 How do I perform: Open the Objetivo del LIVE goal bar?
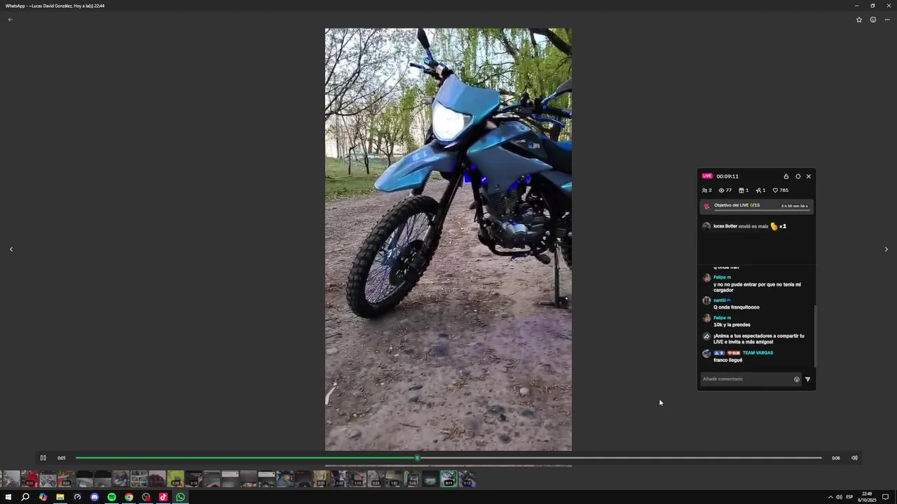point(757,206)
